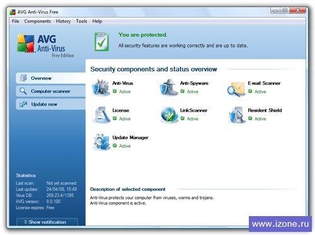Viewport: 315px width, 235px height.
Task: Click Anti-Spyware green Active status checkmark
Action: click(183, 91)
